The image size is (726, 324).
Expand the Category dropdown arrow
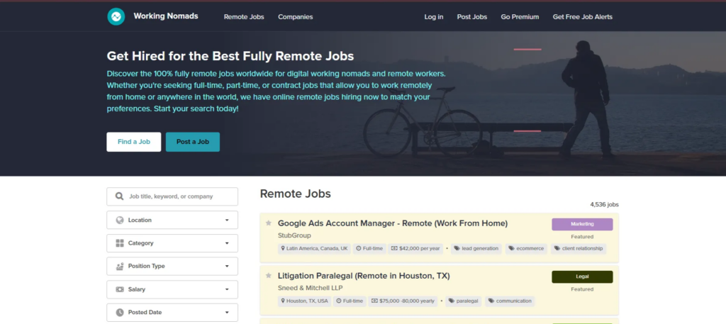(x=226, y=243)
